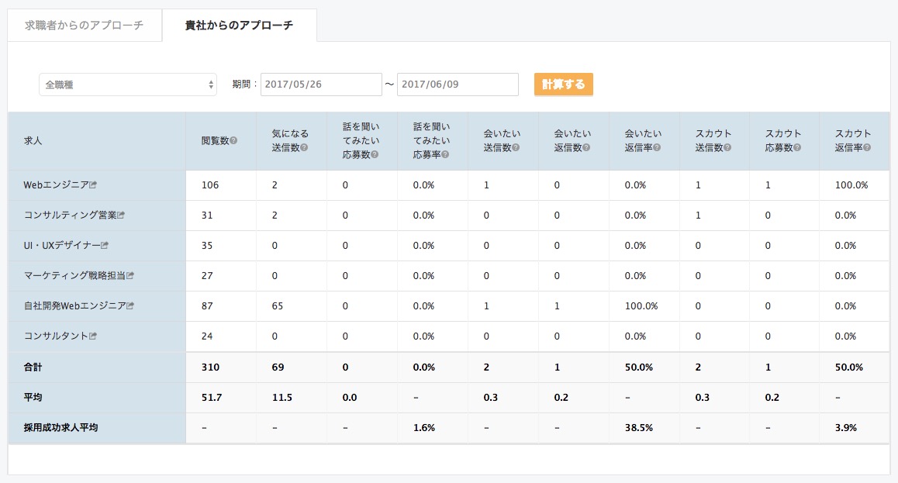
Task: Click the start date field 2017/05/26
Action: (x=321, y=85)
